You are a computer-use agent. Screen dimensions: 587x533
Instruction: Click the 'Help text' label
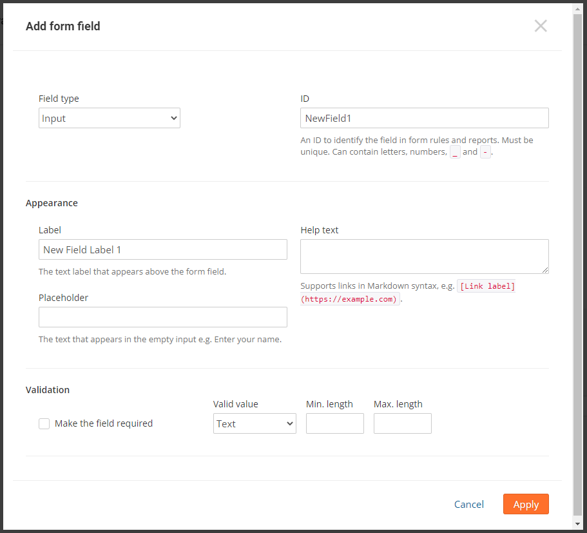point(319,230)
